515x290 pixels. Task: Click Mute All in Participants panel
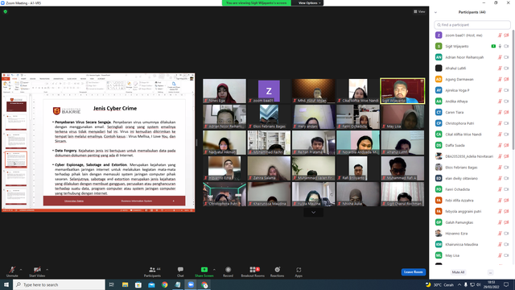coord(458,272)
